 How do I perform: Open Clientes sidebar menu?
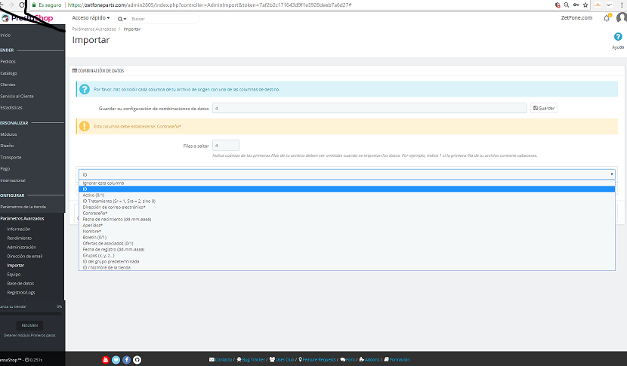[x=8, y=85]
